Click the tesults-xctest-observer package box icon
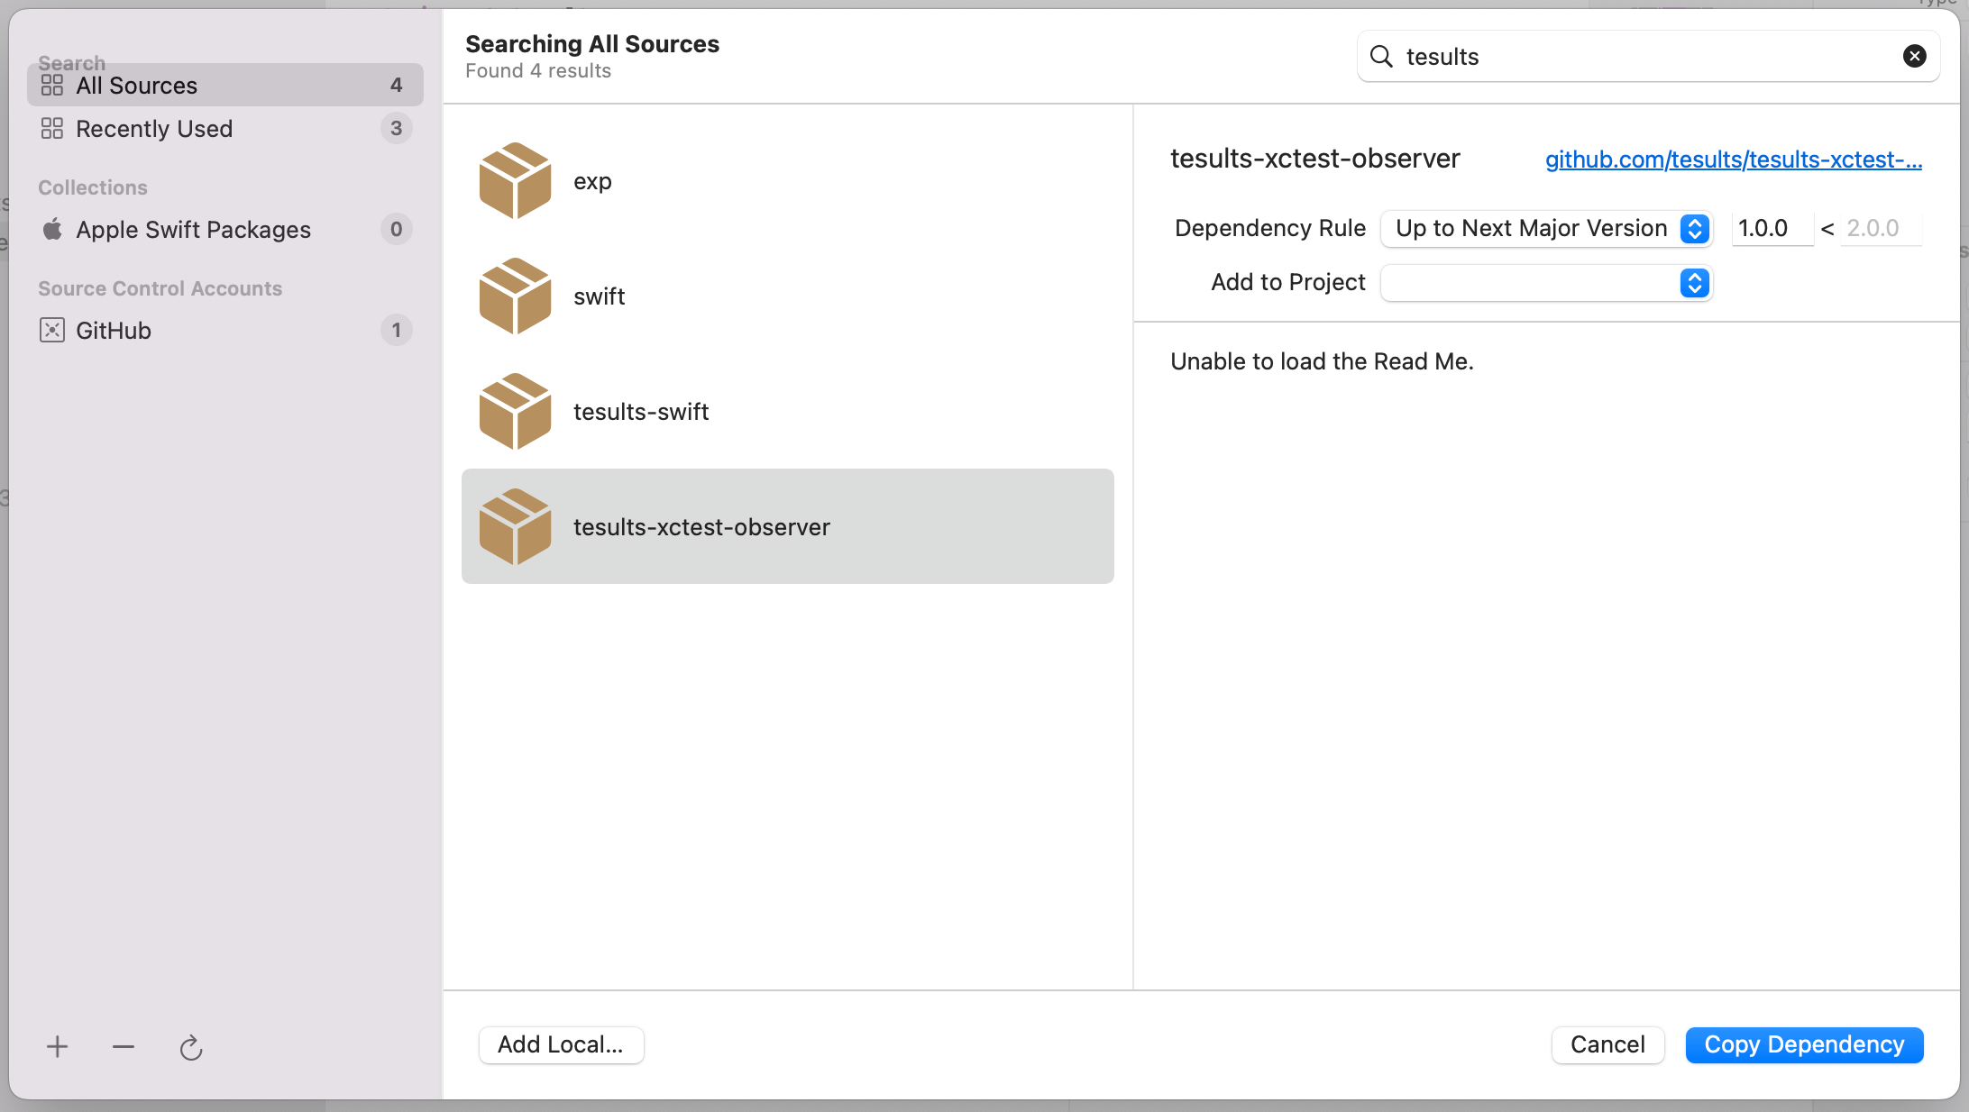Image resolution: width=1969 pixels, height=1112 pixels. [x=515, y=526]
